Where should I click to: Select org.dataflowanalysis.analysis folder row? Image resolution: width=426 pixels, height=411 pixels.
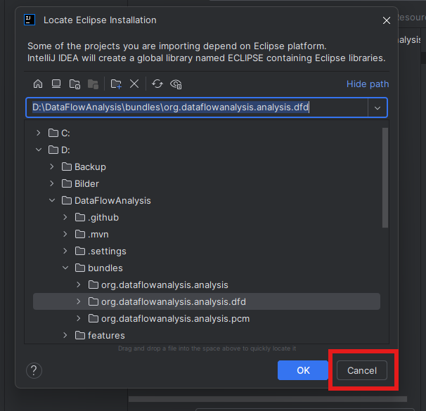[207, 285]
